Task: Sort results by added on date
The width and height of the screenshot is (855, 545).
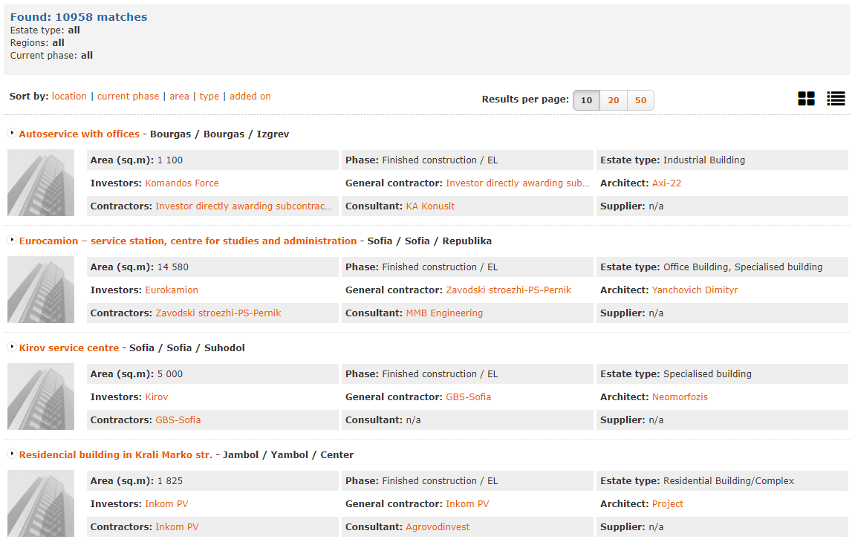Action: click(x=250, y=96)
